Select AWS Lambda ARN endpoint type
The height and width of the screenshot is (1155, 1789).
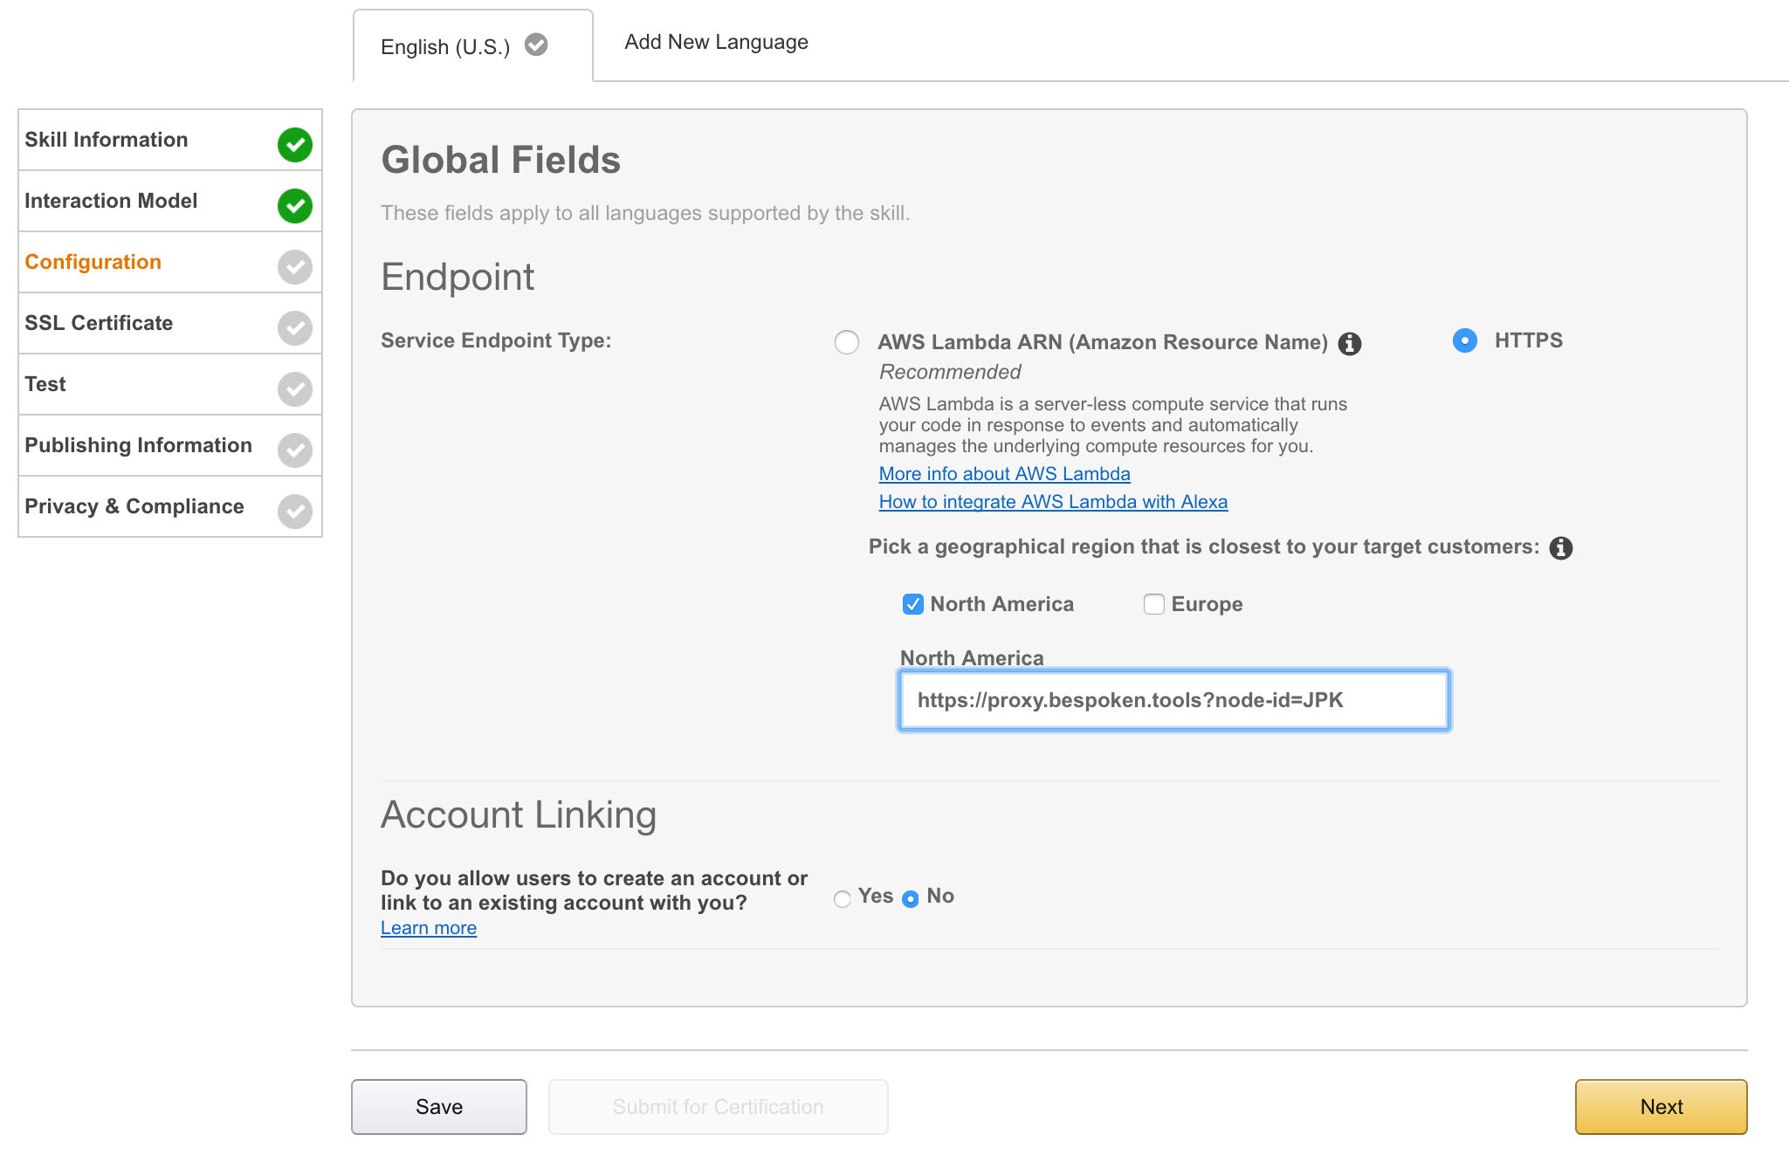[846, 341]
